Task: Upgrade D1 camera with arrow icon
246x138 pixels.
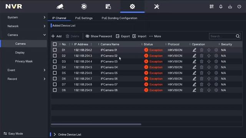Action: tap(209, 50)
